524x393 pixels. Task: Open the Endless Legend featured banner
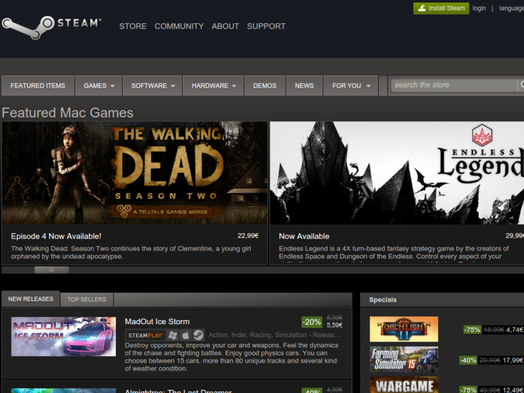tap(397, 173)
